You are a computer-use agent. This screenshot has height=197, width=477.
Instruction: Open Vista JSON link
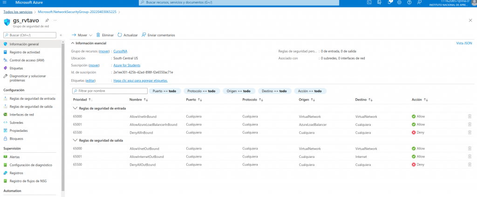click(x=464, y=43)
